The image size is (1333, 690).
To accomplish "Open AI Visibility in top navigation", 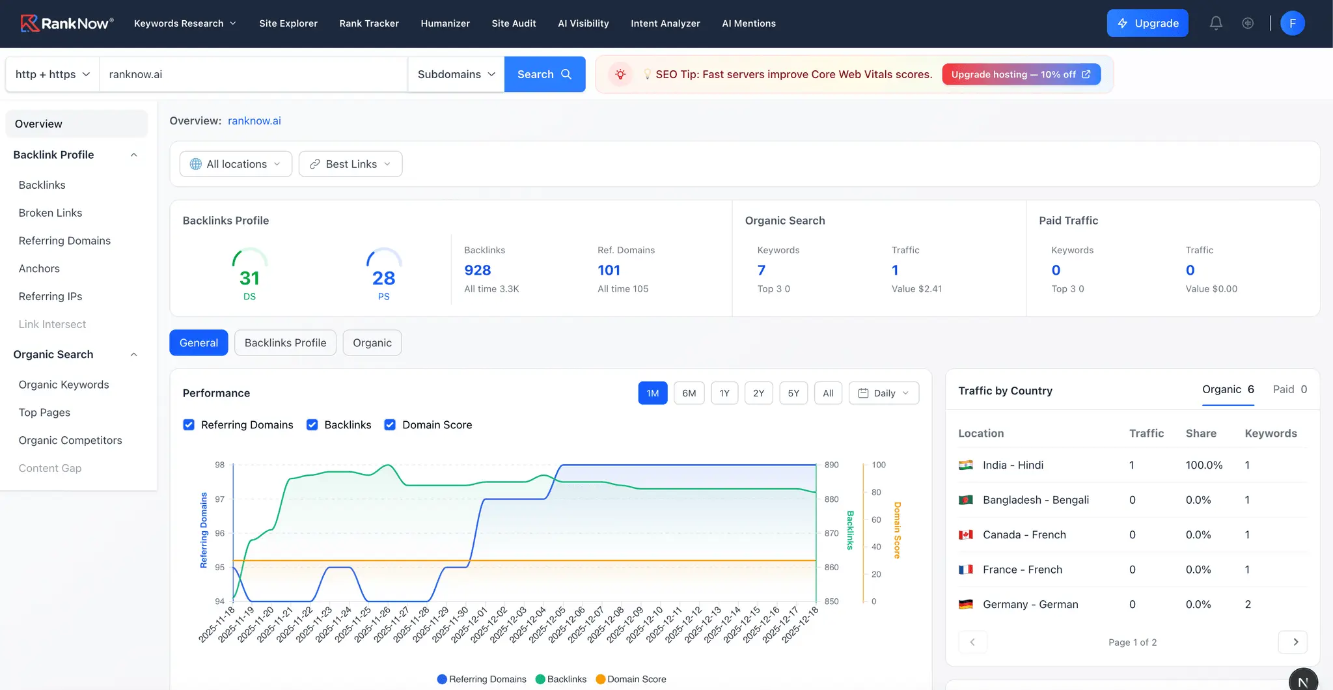I will click(583, 23).
